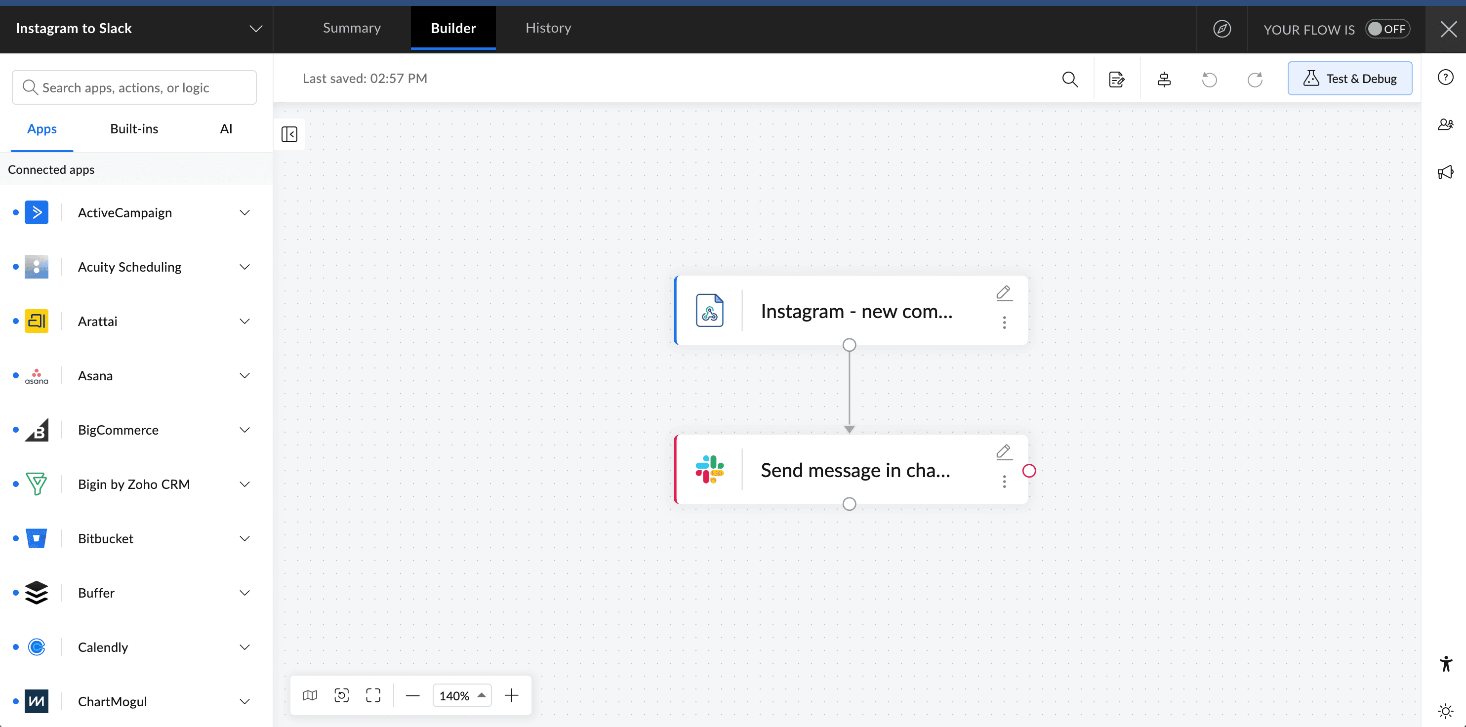Viewport: 1466px width, 727px height.
Task: Expand the ChartMogul app actions
Action: coord(244,701)
